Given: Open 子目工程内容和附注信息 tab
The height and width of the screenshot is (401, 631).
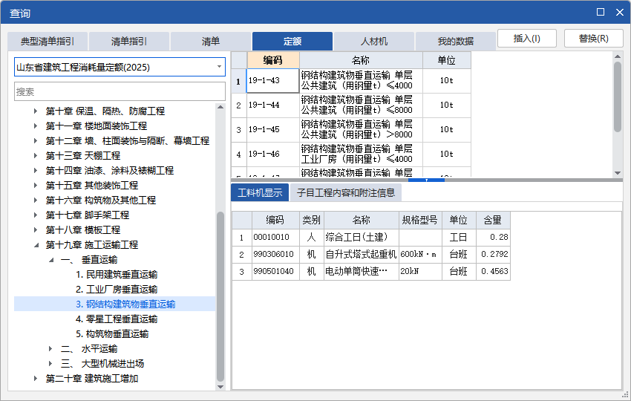Looking at the screenshot, I should (x=346, y=193).
